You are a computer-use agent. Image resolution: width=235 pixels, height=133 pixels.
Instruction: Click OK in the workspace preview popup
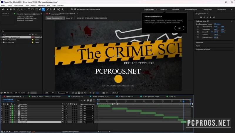(179, 28)
